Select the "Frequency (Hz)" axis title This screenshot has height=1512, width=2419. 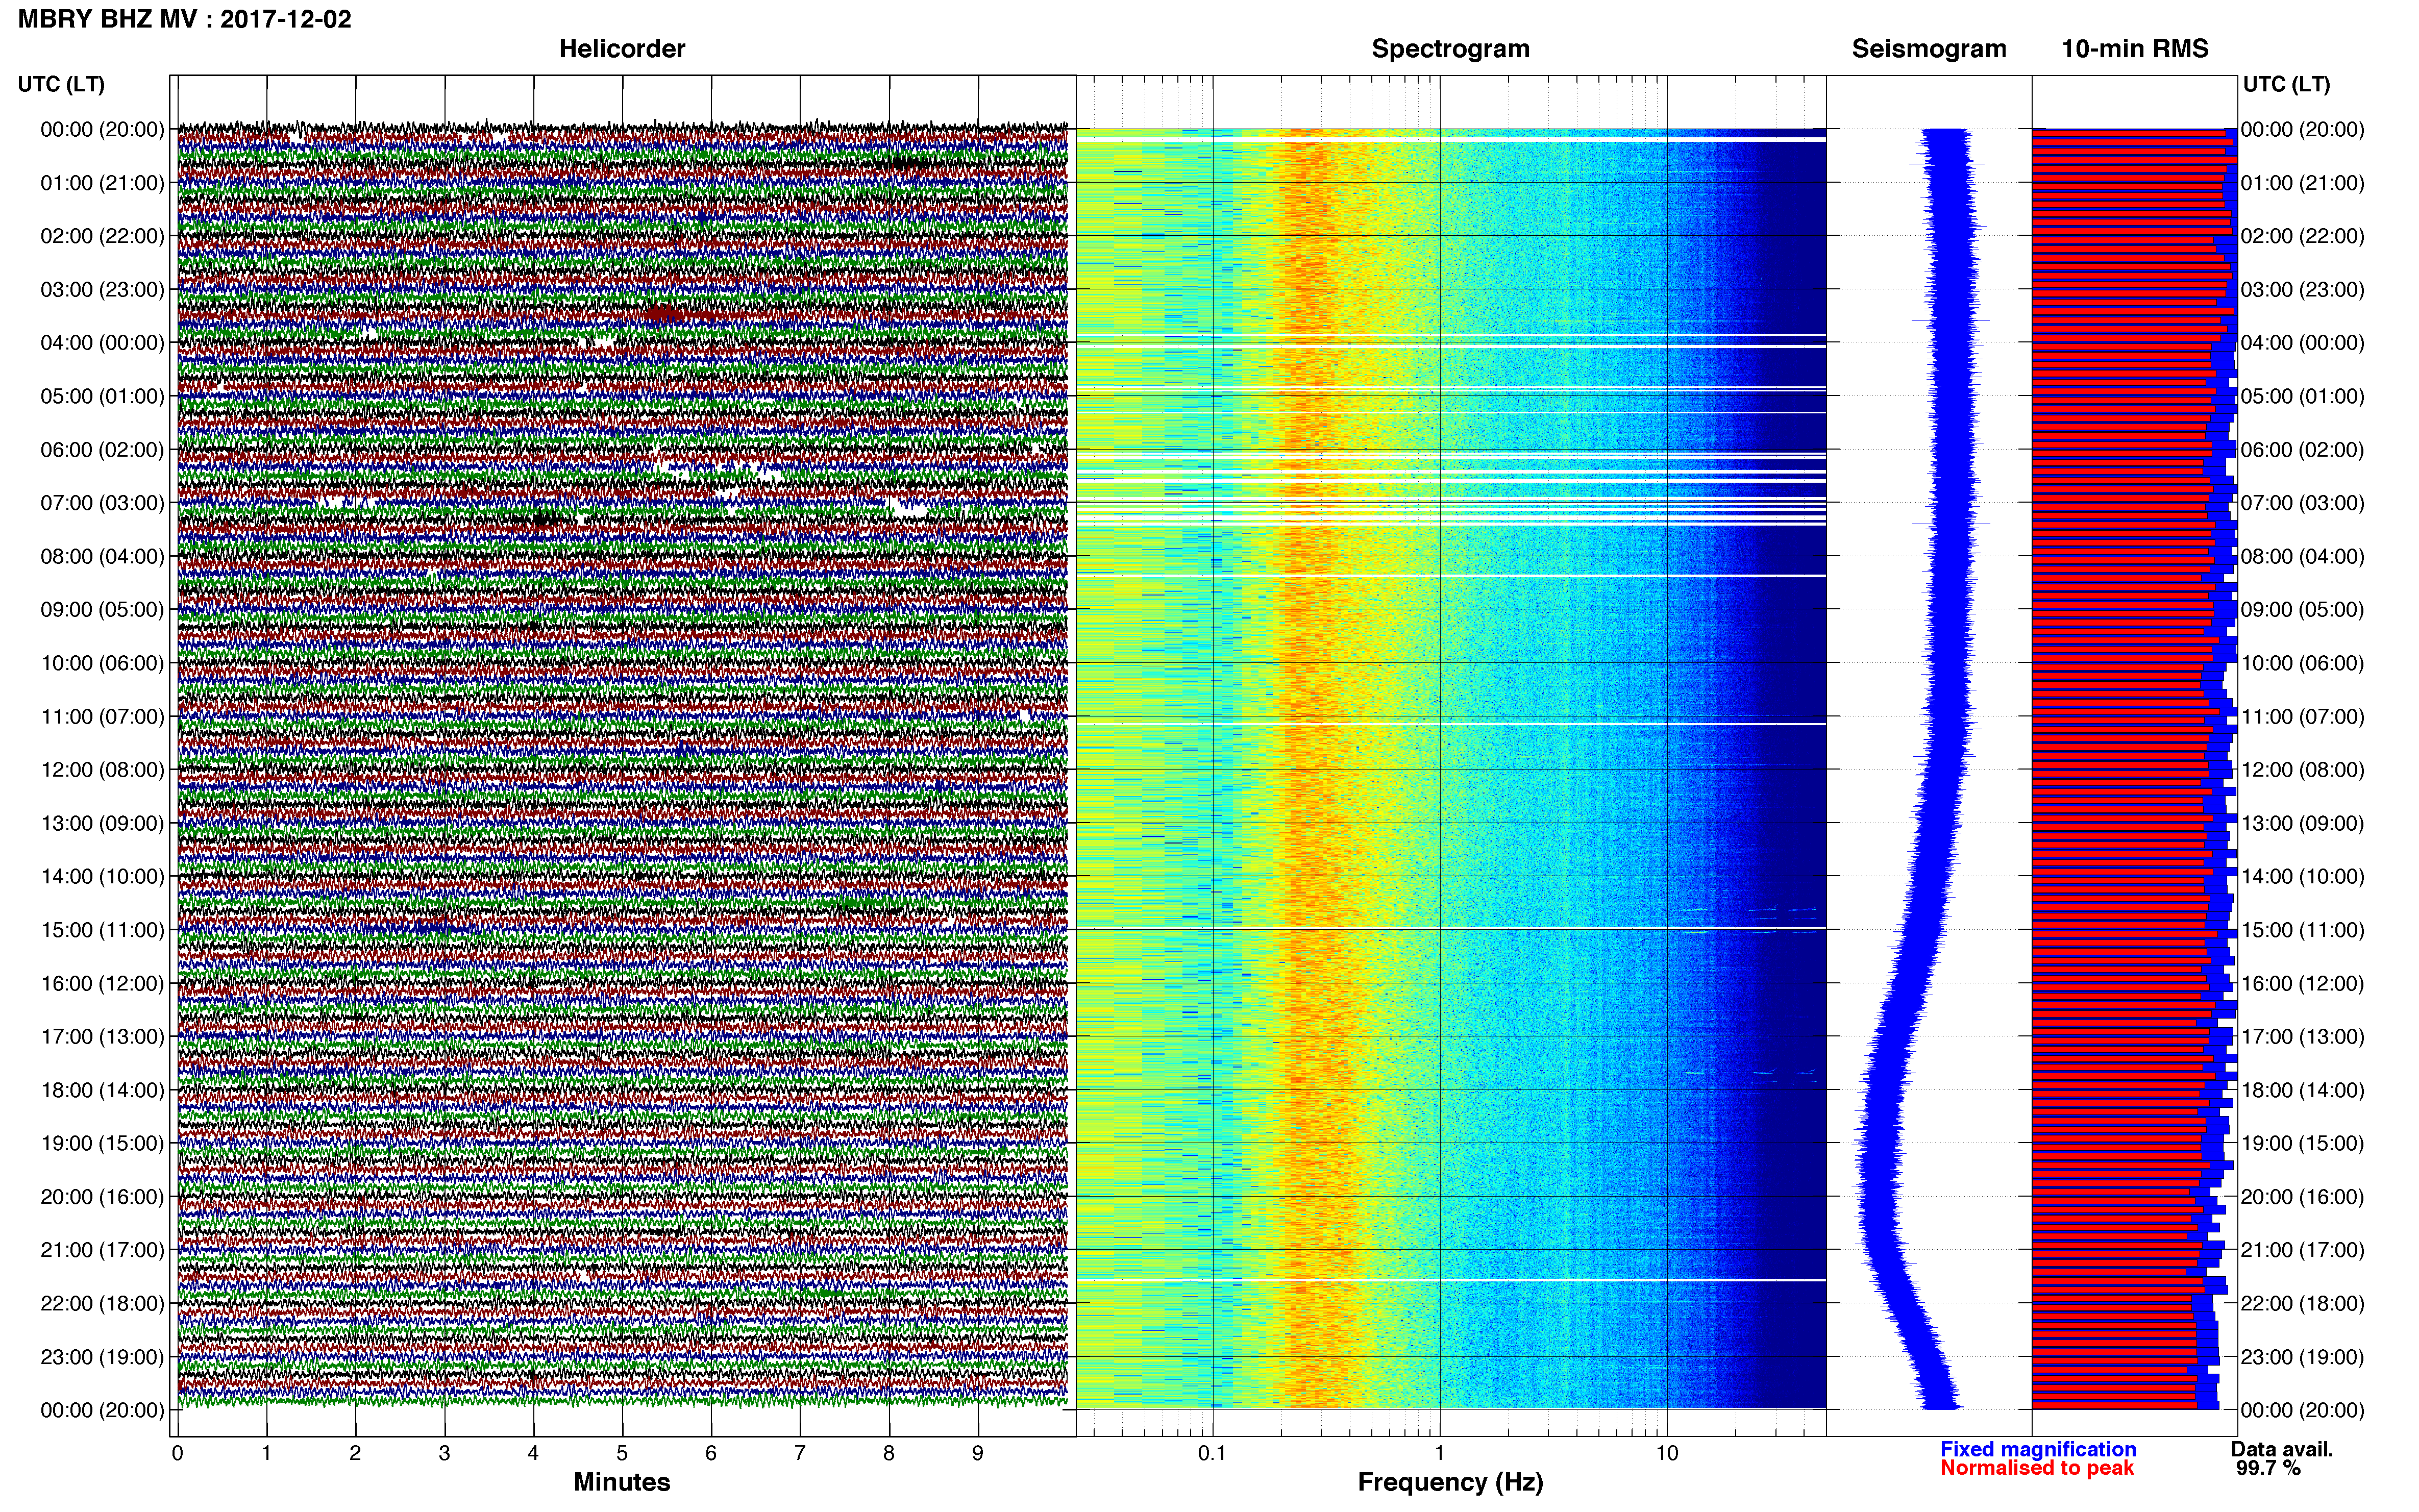click(1450, 1482)
